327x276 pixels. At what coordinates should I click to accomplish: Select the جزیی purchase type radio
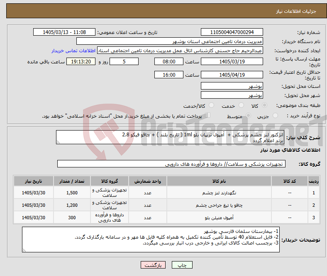coord(275,116)
